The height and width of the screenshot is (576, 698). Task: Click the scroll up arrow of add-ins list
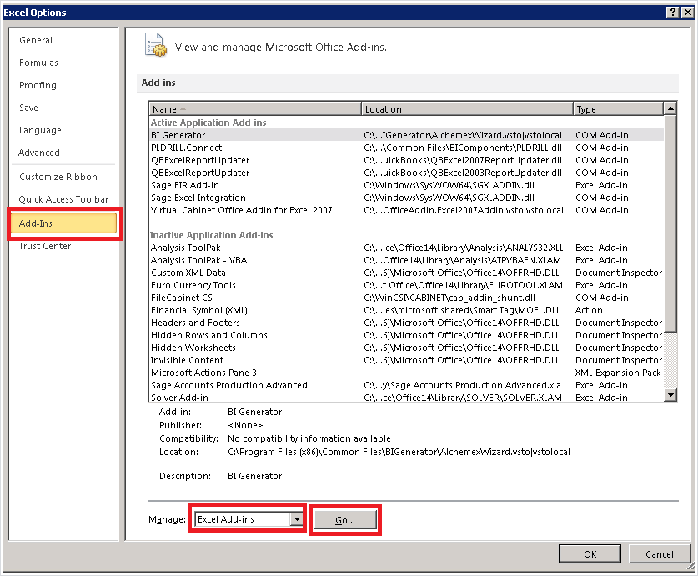[x=670, y=108]
